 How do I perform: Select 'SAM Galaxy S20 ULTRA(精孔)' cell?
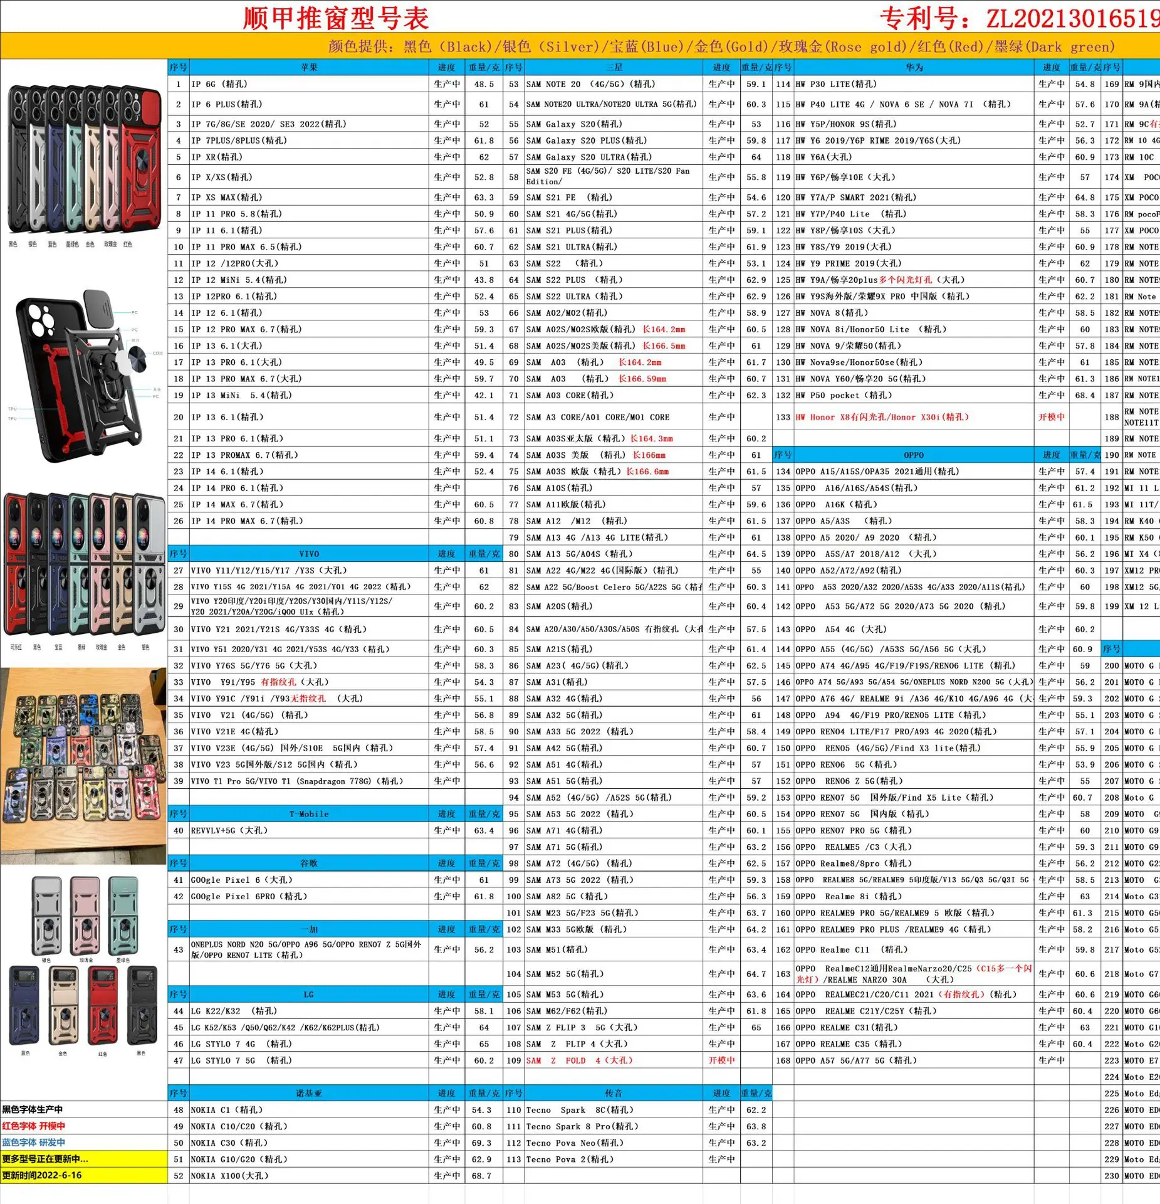point(614,157)
